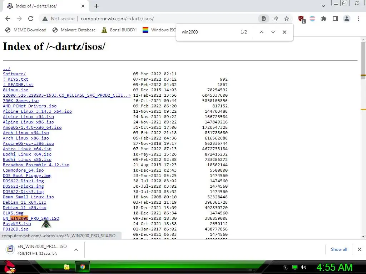The image size is (366, 274).
Task: Open MEMZ Download bookmark
Action: [x=26, y=30]
